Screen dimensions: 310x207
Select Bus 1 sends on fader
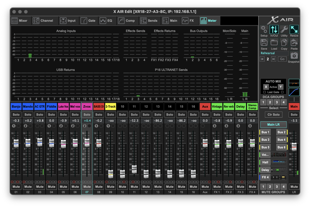click(x=265, y=132)
